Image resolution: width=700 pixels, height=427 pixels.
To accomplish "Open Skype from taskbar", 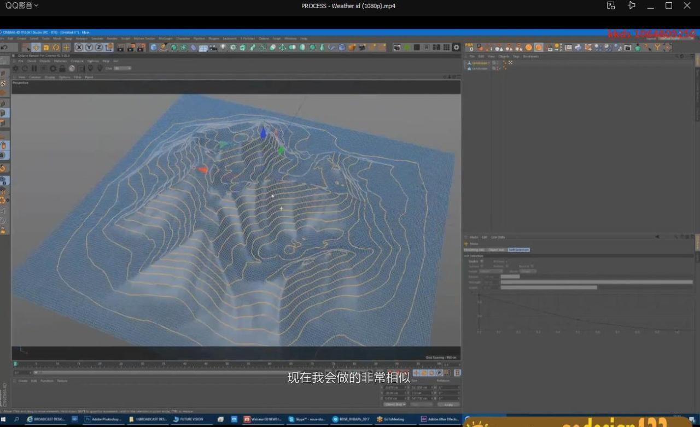I will click(x=307, y=419).
